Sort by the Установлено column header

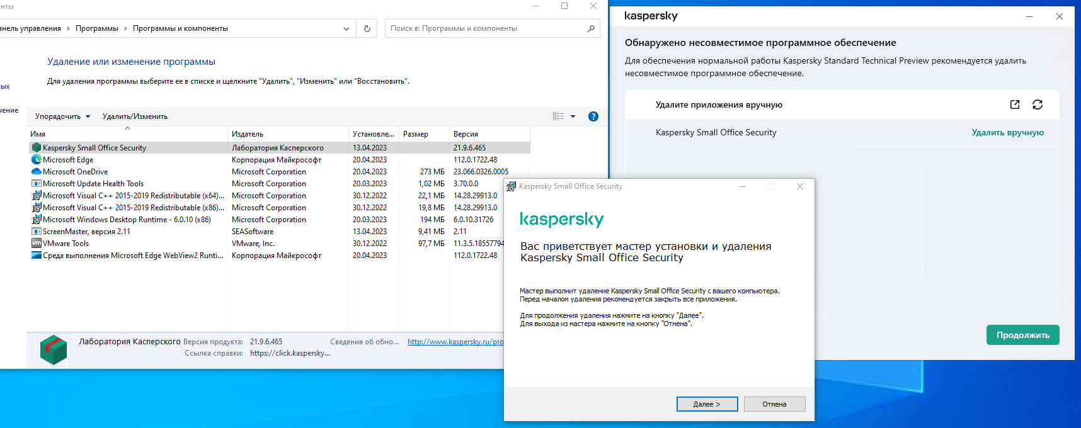tap(374, 134)
